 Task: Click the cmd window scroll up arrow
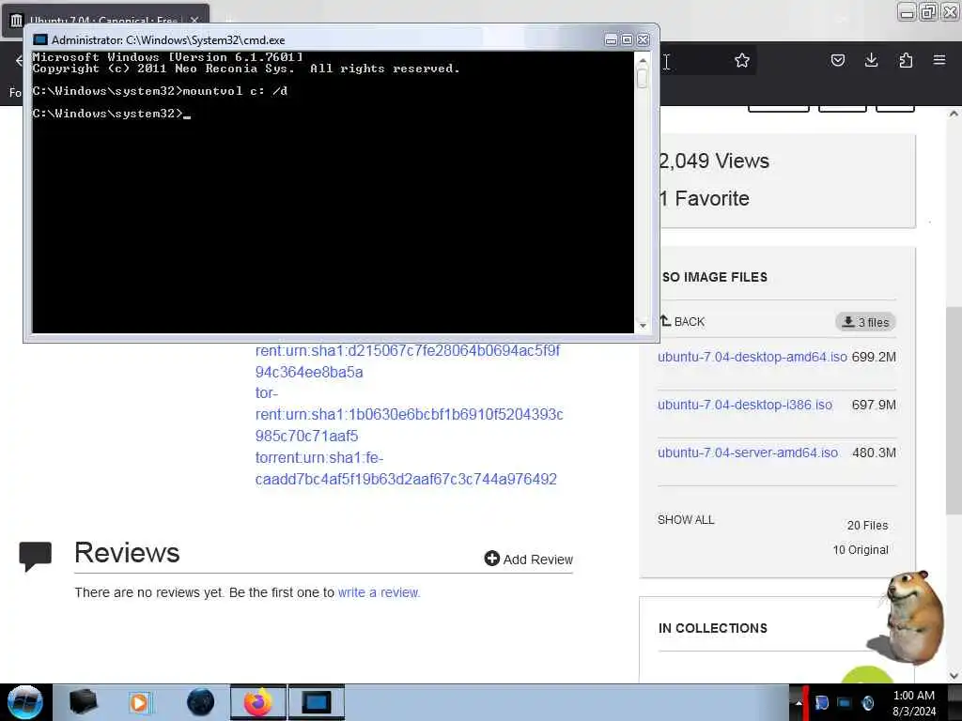click(x=643, y=61)
